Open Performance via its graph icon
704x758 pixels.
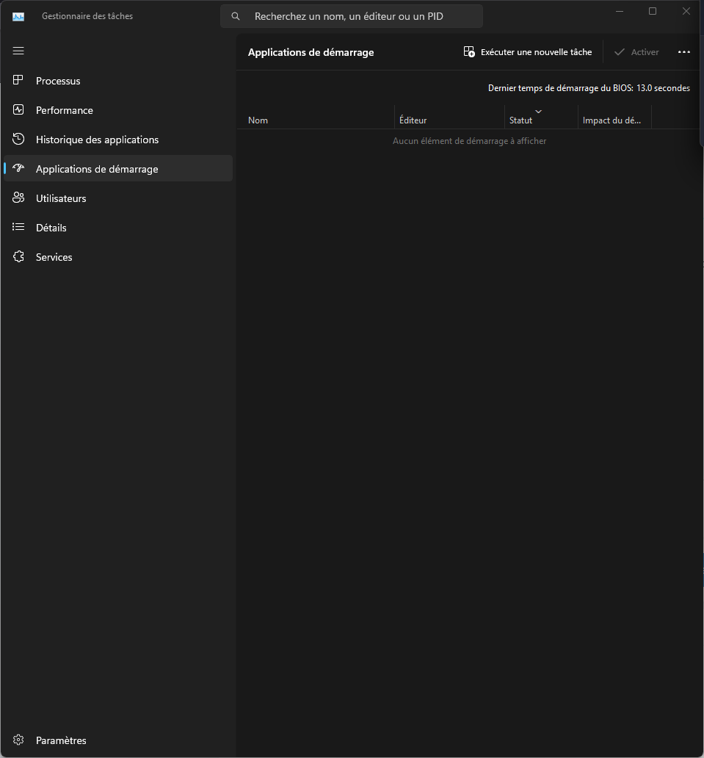click(x=19, y=110)
